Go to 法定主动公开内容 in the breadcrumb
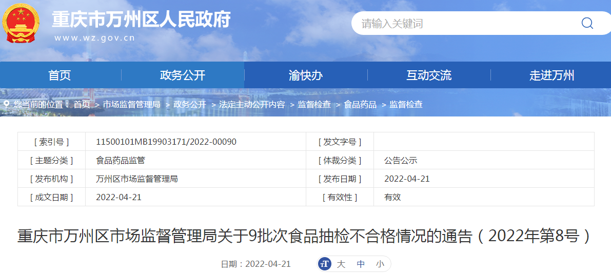The width and height of the screenshot is (611, 273). tap(252, 105)
